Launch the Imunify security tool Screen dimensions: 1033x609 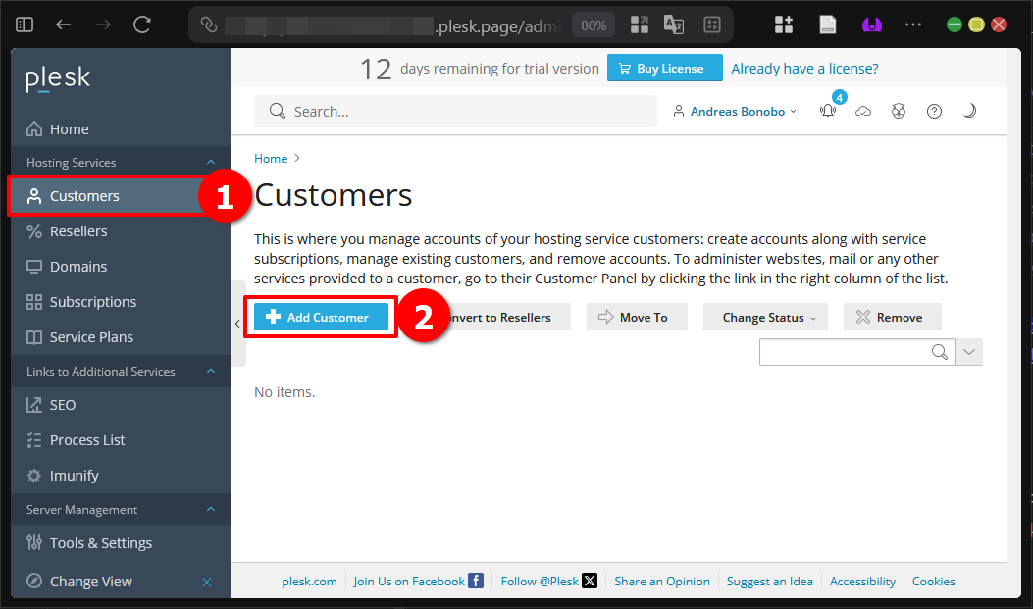(74, 475)
